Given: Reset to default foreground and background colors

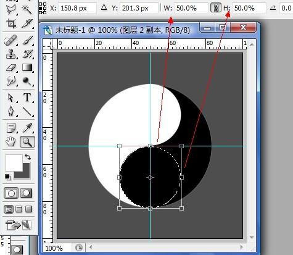Looking at the screenshot, I should coord(8,177).
